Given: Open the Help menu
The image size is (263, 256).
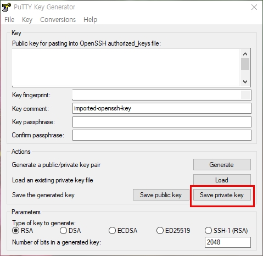Looking at the screenshot, I should coord(90,20).
